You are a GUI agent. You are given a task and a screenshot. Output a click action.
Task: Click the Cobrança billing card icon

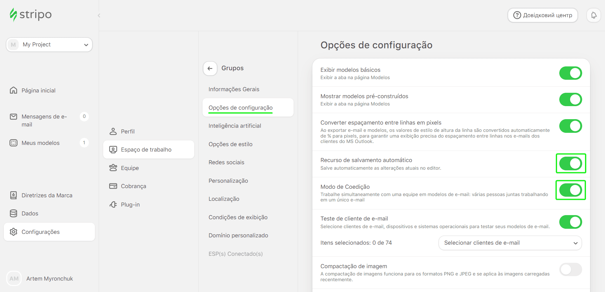[x=113, y=186]
